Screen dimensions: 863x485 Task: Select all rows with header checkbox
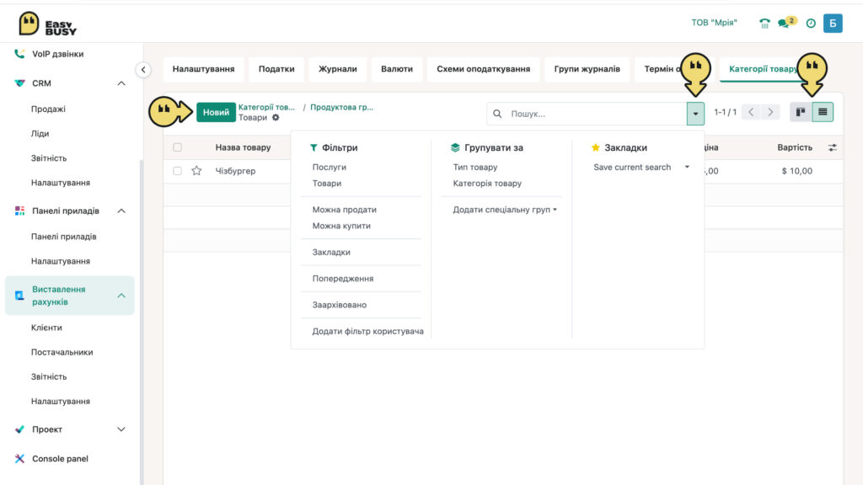177,147
